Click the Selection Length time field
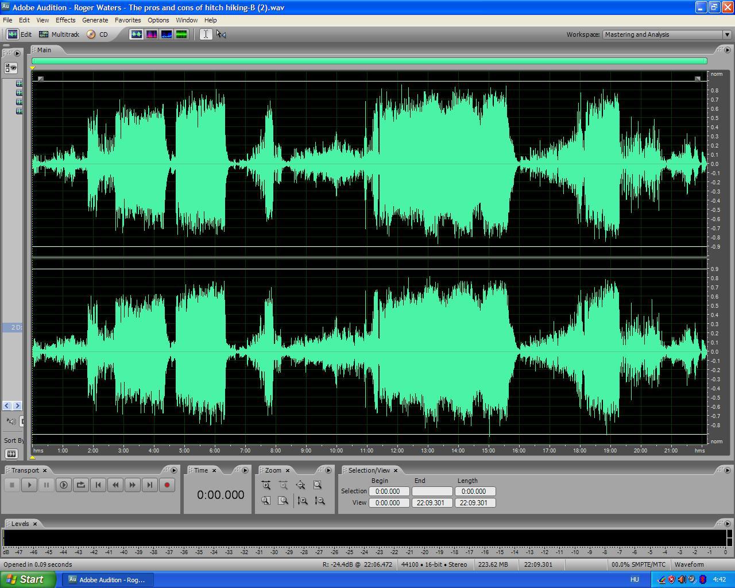This screenshot has width=735, height=588. (x=475, y=492)
